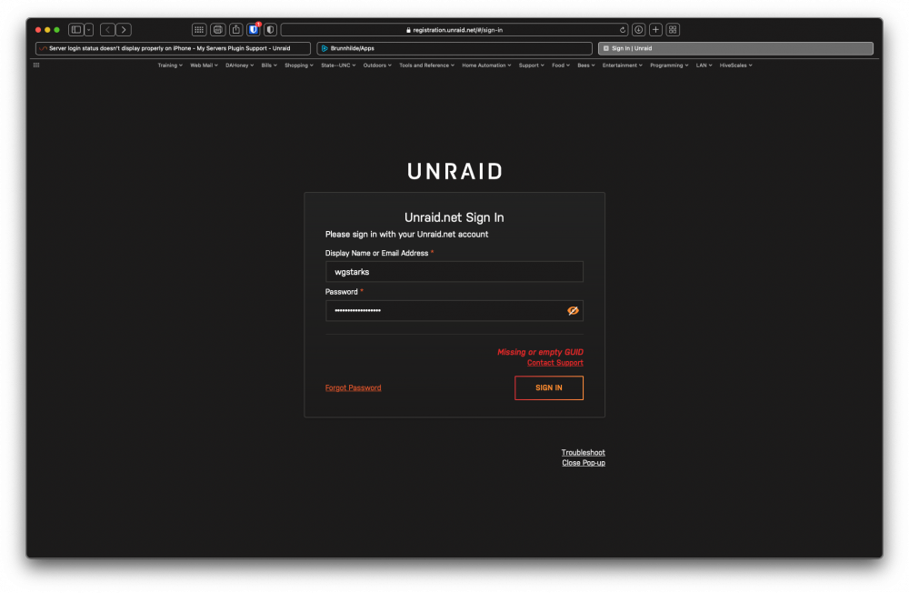Toggle password visibility eye icon
Image resolution: width=909 pixels, height=593 pixels.
point(573,311)
